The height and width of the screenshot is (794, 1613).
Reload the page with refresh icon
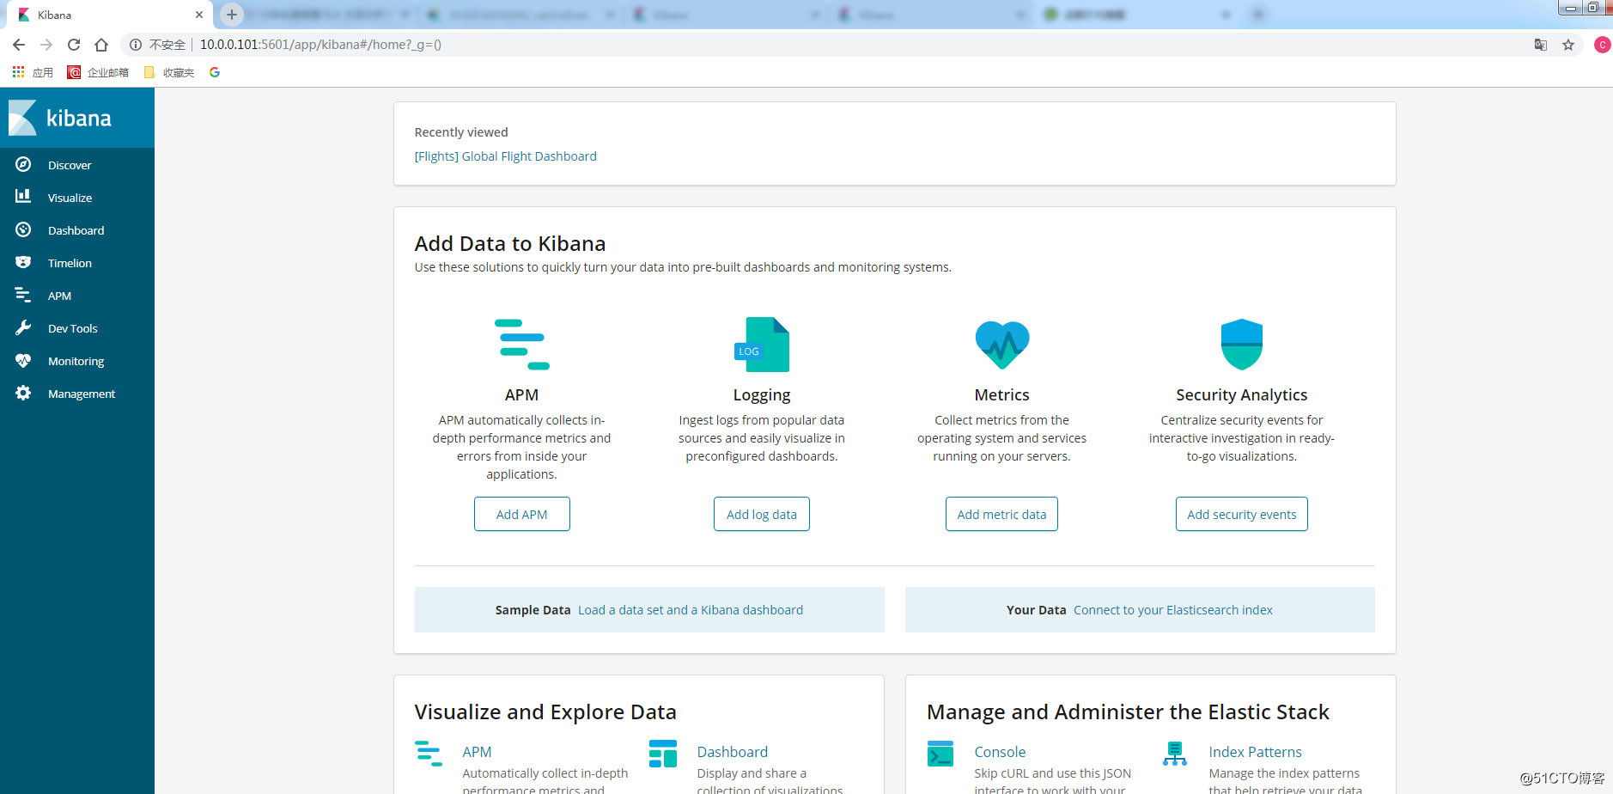coord(74,45)
